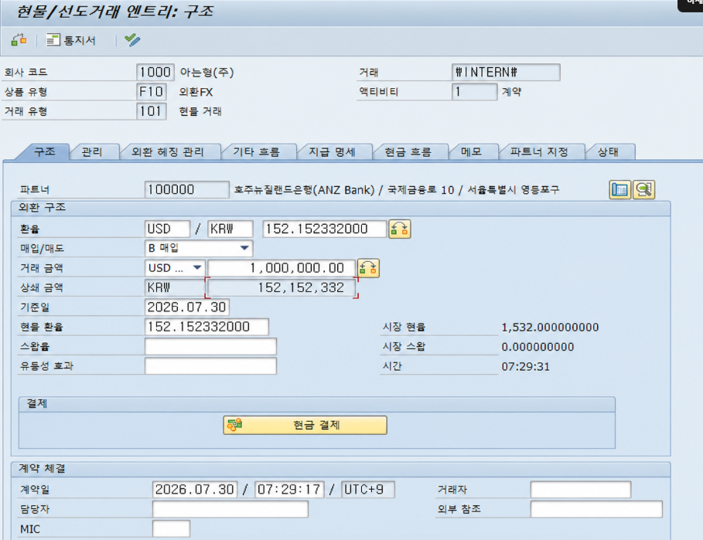This screenshot has height=540, width=703.
Task: Click the empty 스왑율 field
Action: click(210, 347)
